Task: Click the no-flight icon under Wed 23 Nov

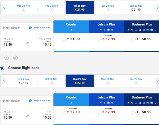Action: tap(23, 10)
